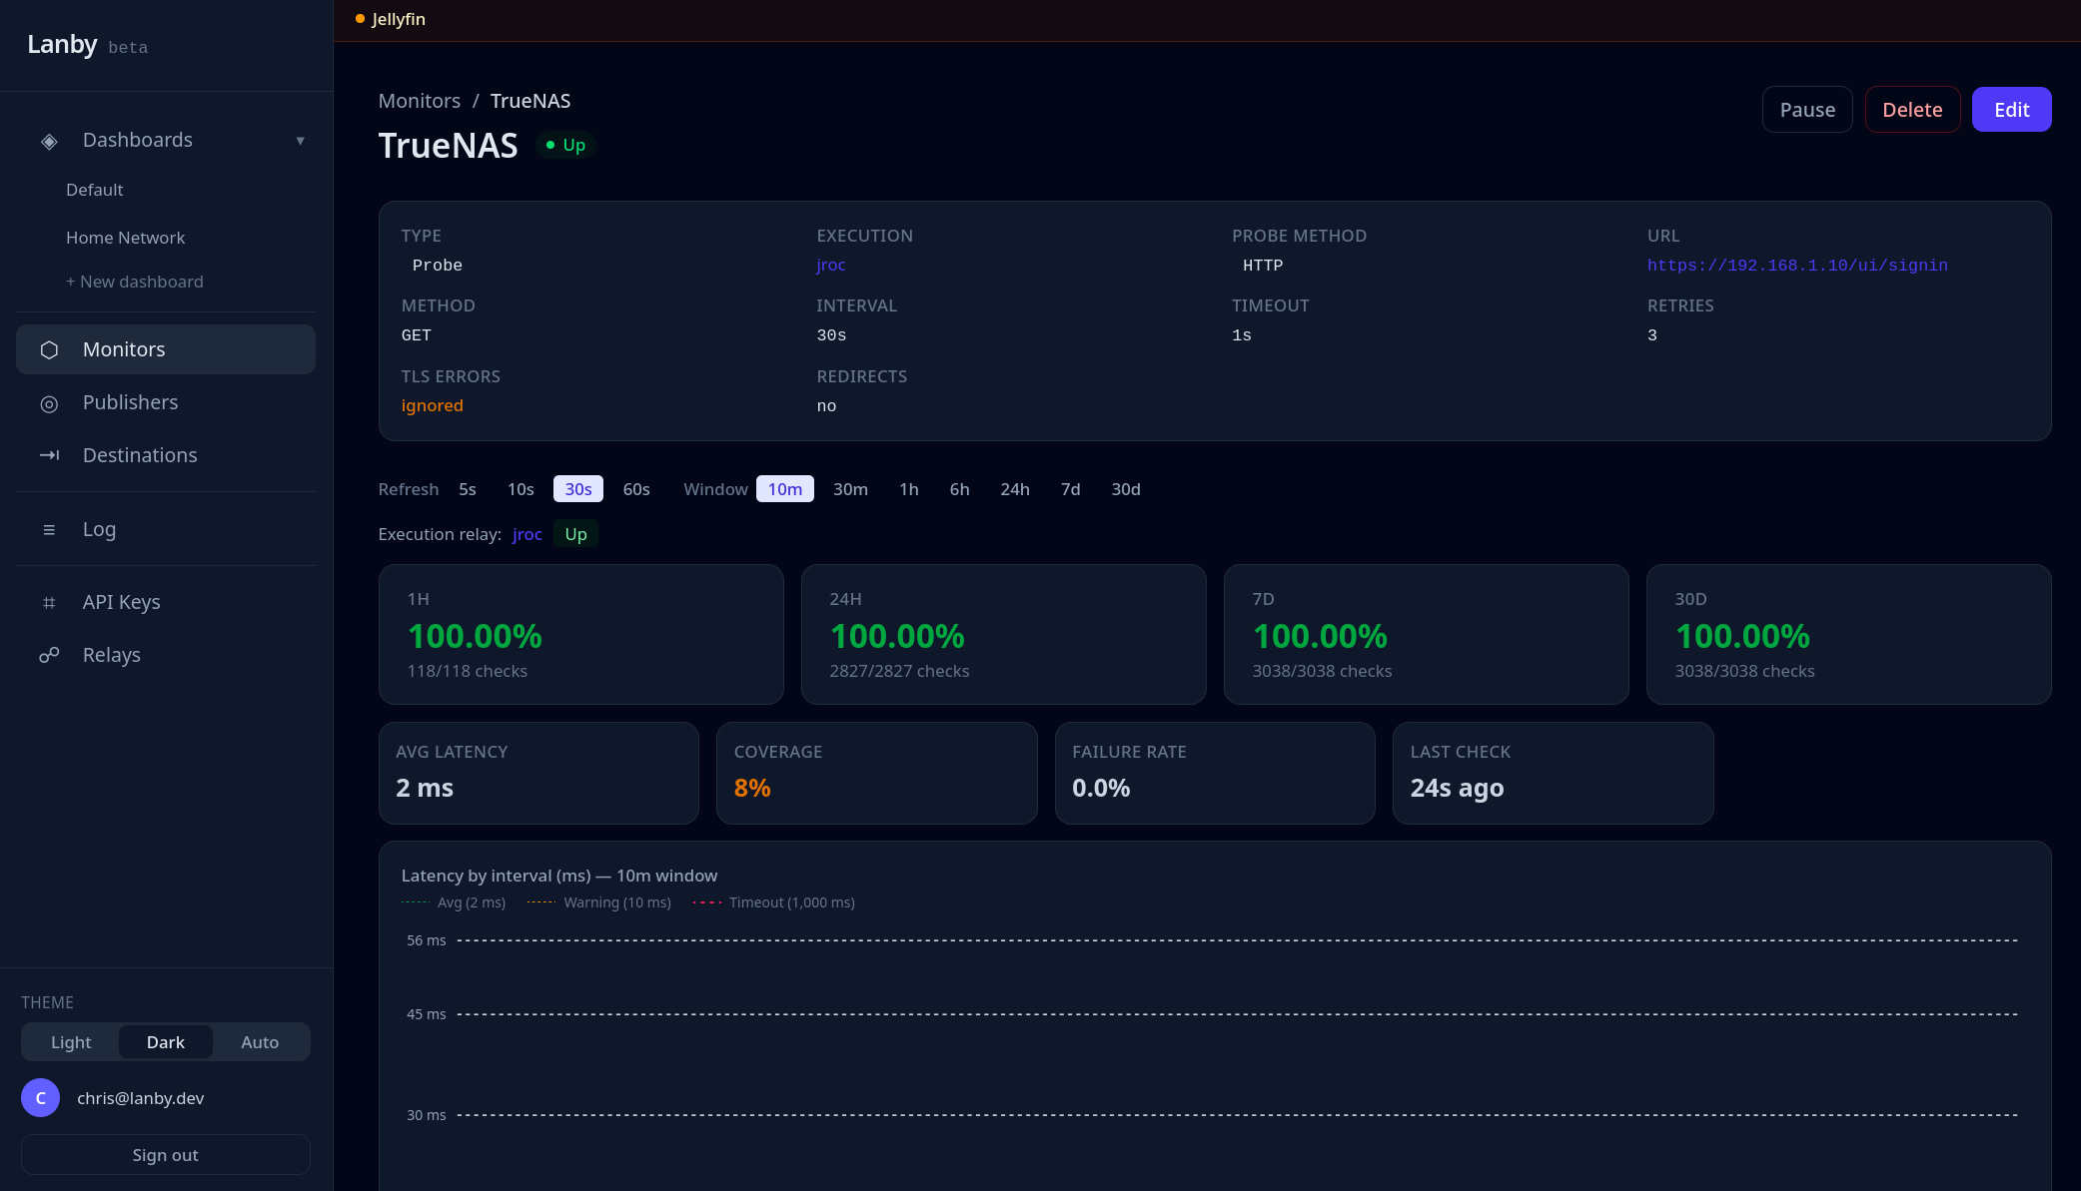Change window to 30m
Image resolution: width=2081 pixels, height=1191 pixels.
click(851, 489)
